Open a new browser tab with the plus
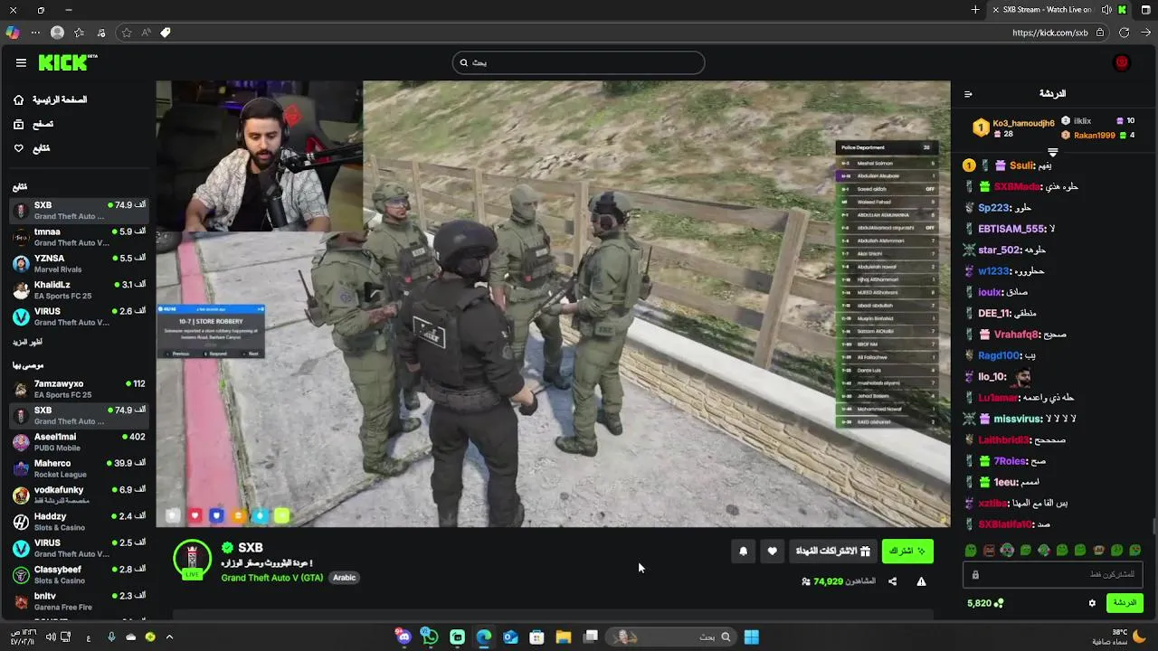 [975, 10]
